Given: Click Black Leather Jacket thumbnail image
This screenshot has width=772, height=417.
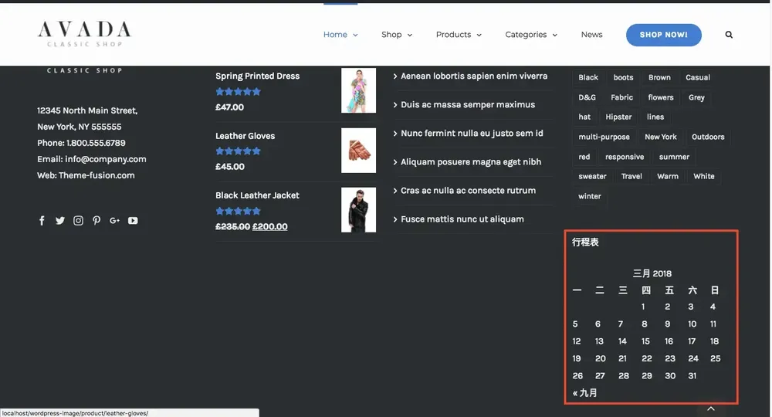Looking at the screenshot, I should coord(358,210).
